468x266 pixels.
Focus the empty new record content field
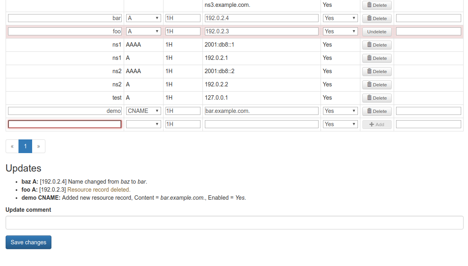click(262, 124)
